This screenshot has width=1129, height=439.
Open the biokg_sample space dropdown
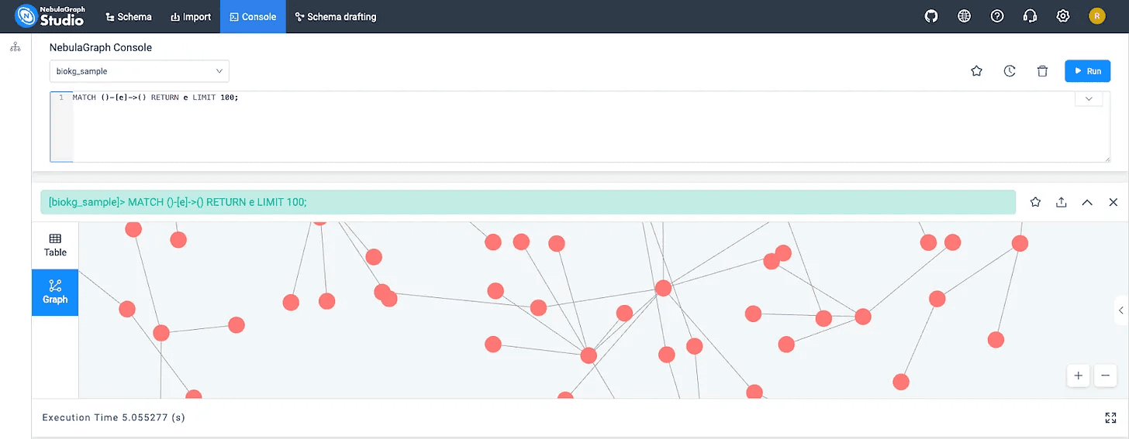point(140,71)
